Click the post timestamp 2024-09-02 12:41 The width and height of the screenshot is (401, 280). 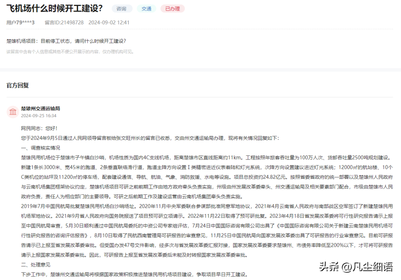click(109, 23)
